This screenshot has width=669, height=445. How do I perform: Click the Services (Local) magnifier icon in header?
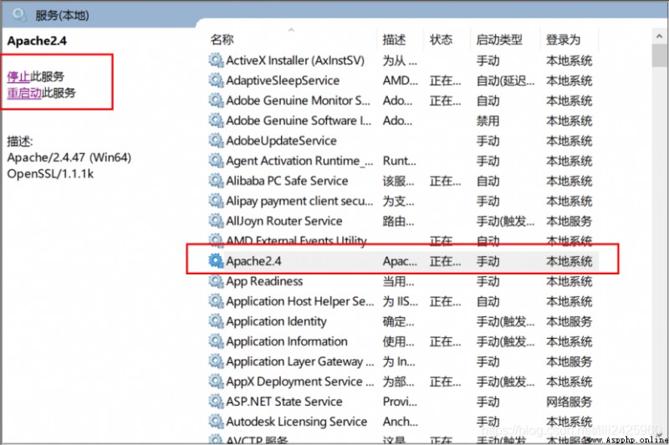19,15
